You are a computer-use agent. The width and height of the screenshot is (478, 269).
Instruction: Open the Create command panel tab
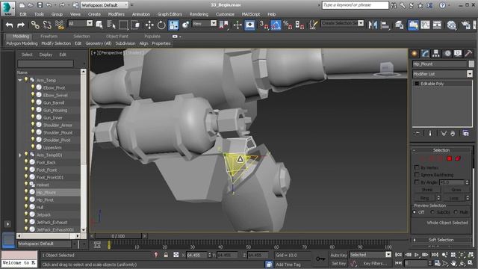coord(415,54)
